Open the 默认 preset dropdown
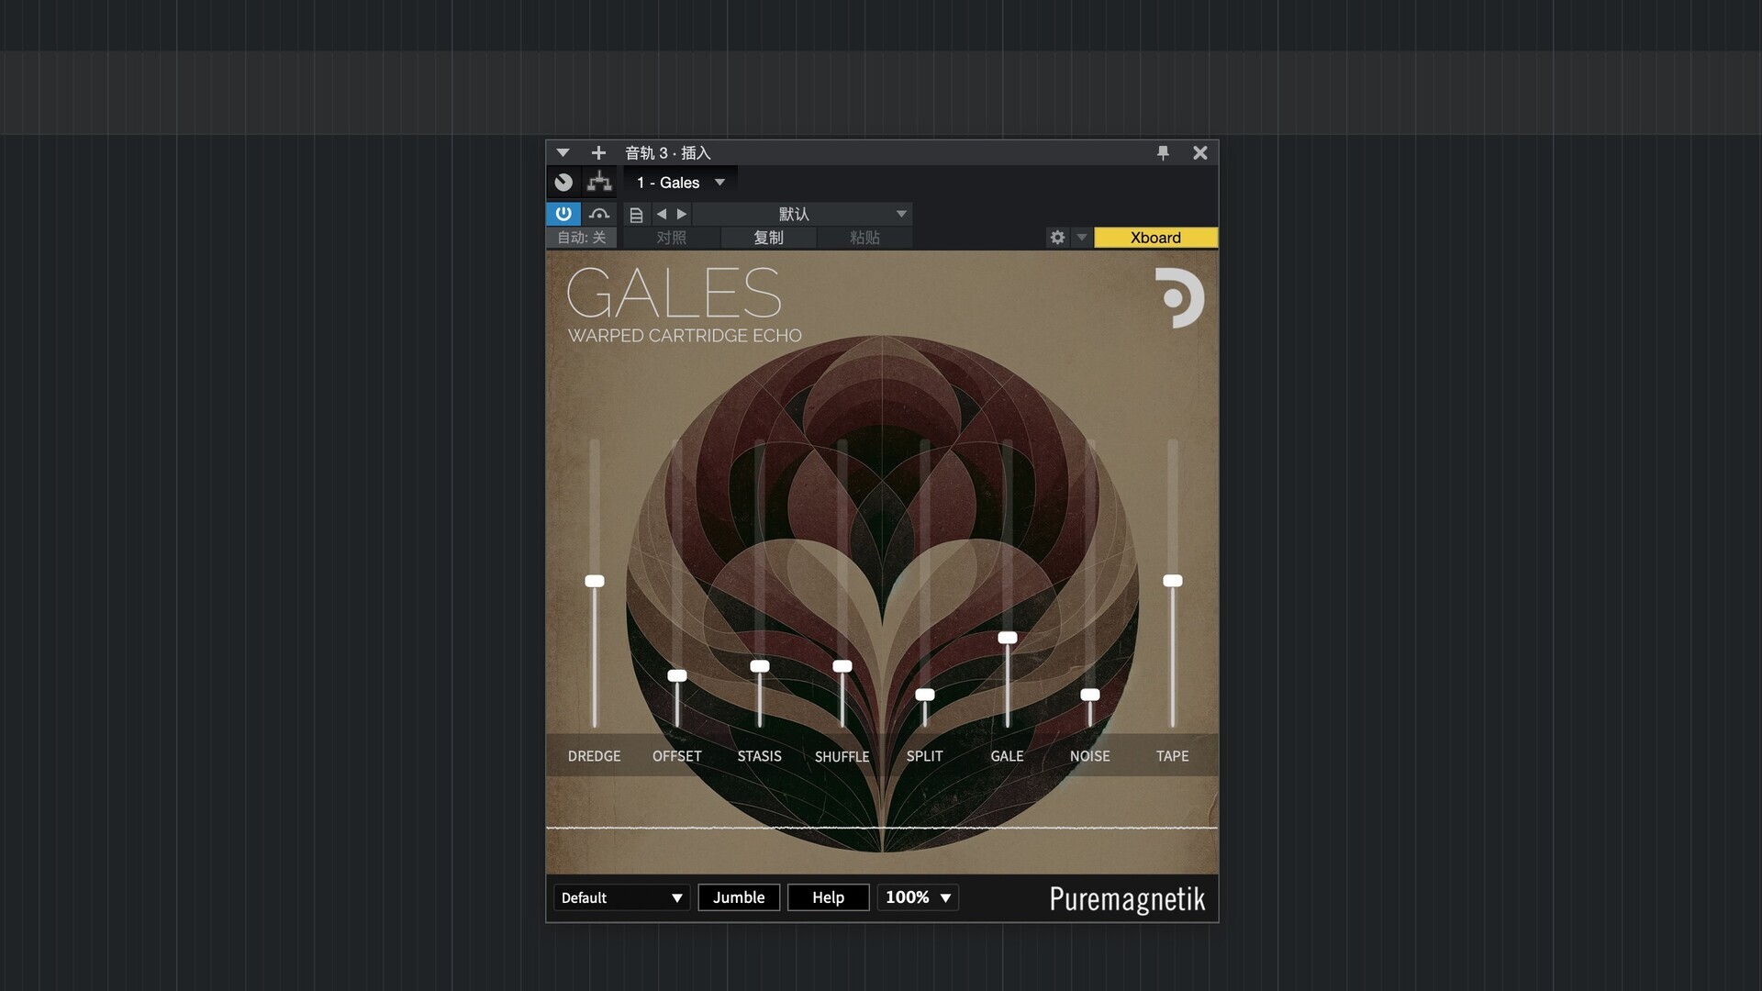1762x991 pixels. [x=803, y=214]
